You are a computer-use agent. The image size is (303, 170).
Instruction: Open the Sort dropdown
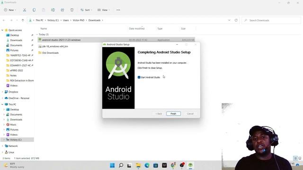pyautogui.click(x=86, y=10)
